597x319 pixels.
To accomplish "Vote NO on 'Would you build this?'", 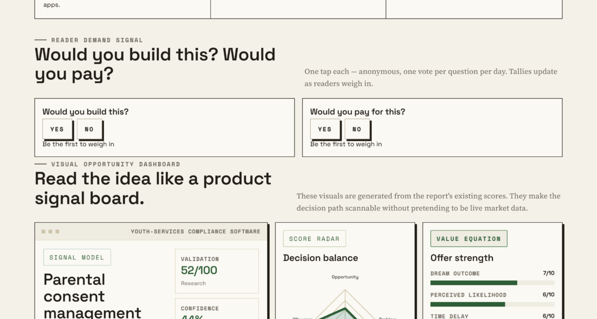I will coord(89,129).
